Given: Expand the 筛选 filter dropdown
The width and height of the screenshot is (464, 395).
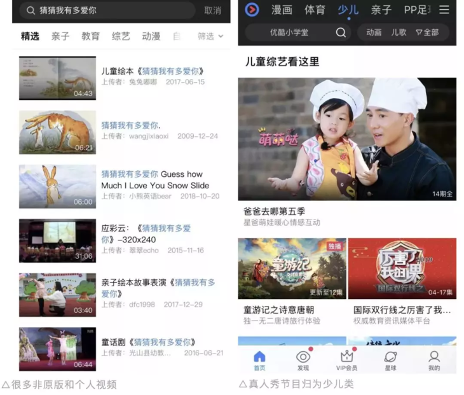Looking at the screenshot, I should [x=210, y=36].
